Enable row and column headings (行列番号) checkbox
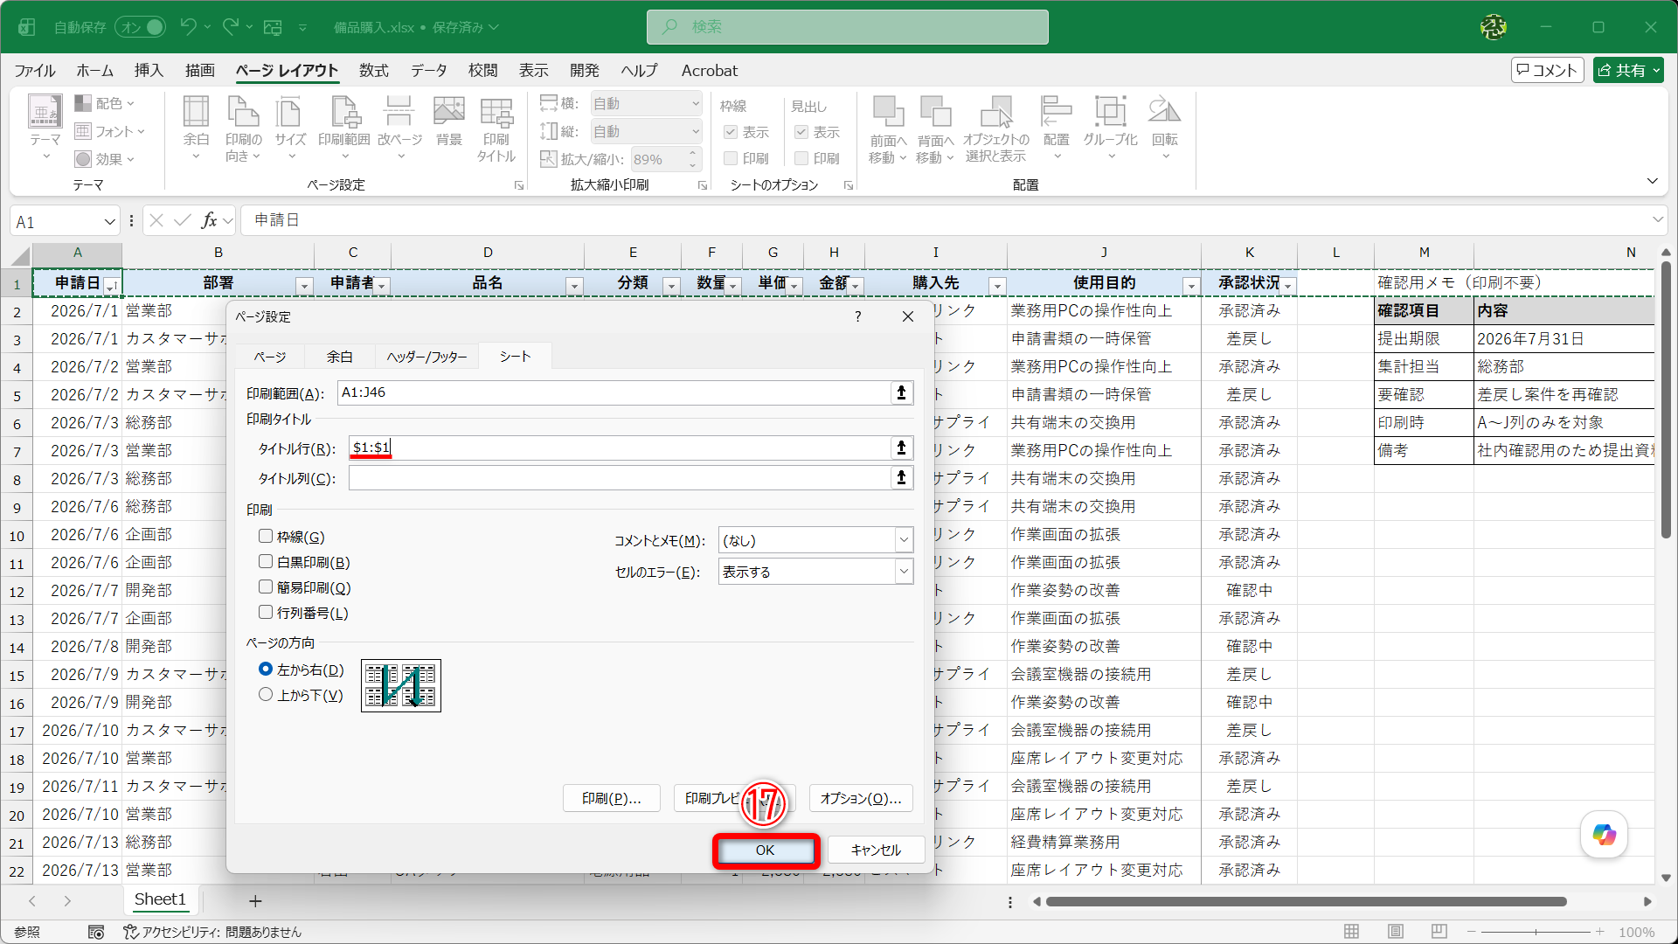1678x944 pixels. pos(266,612)
